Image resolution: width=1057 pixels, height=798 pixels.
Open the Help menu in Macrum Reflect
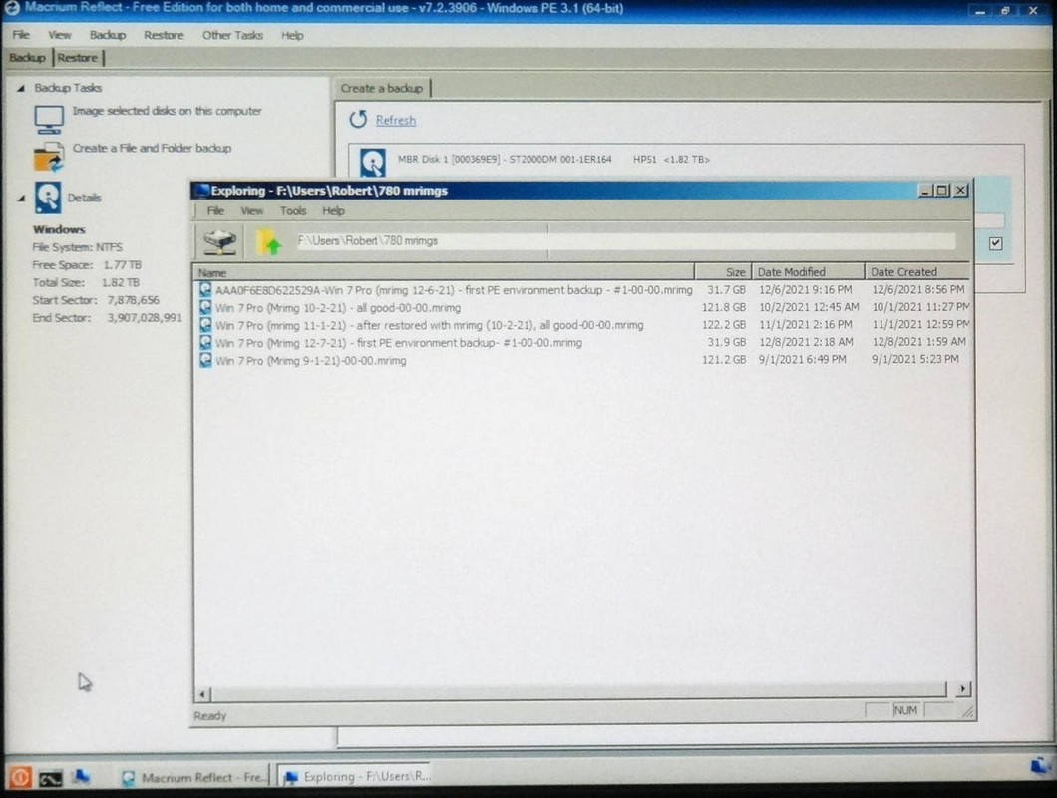(x=292, y=35)
